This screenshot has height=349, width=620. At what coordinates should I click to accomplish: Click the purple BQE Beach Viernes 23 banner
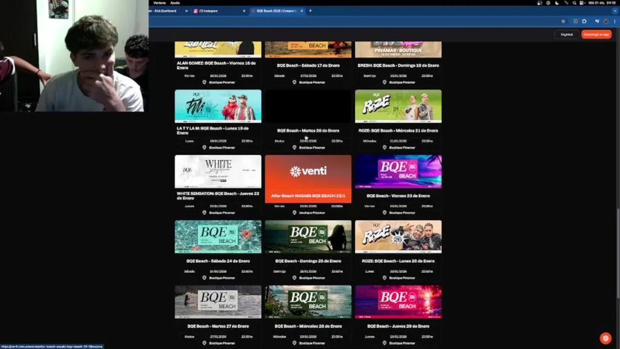click(x=398, y=172)
